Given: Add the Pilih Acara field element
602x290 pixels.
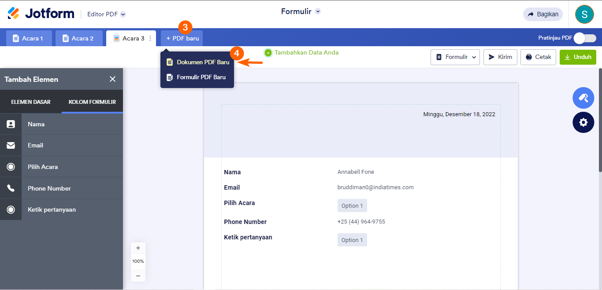Looking at the screenshot, I should (x=61, y=167).
